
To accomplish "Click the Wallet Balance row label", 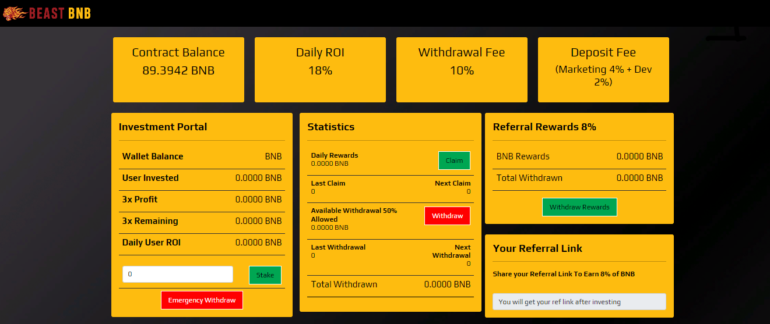I will [153, 156].
